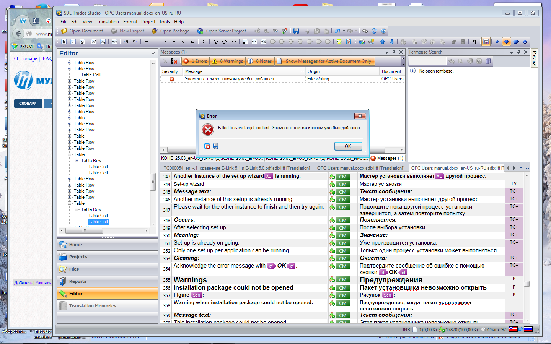The height and width of the screenshot is (344, 551).
Task: Click the verify checklist icon in formatting toolbar
Action: tap(349, 42)
